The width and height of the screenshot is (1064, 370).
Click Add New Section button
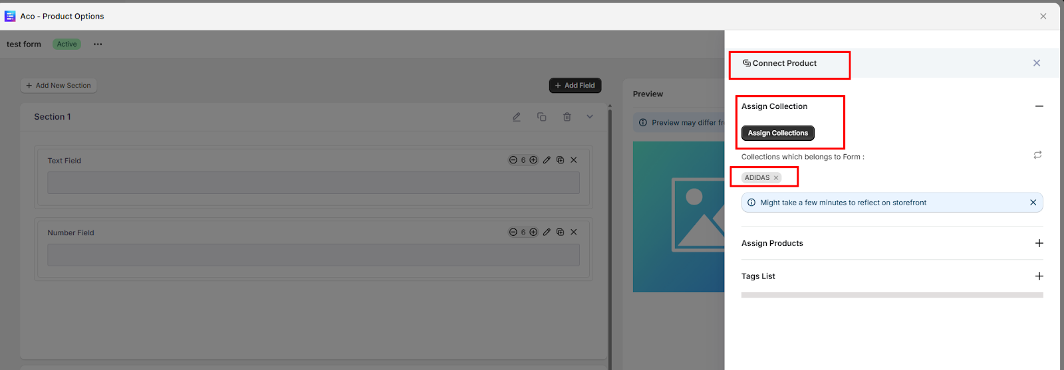tap(59, 86)
